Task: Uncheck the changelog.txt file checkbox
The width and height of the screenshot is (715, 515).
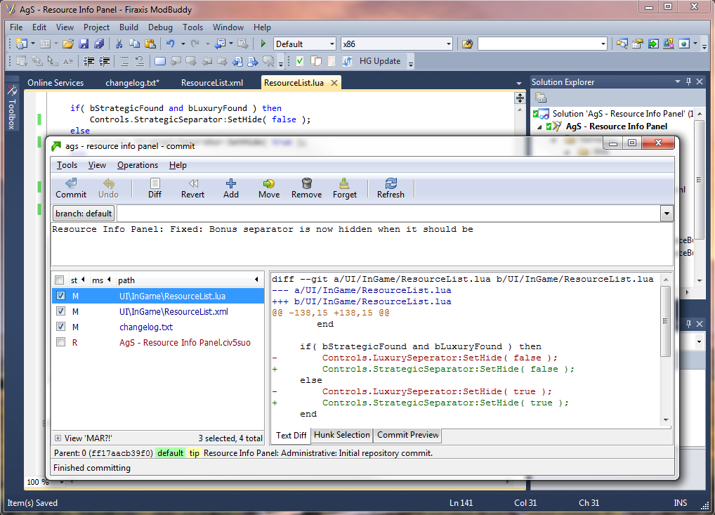Action: (x=60, y=327)
